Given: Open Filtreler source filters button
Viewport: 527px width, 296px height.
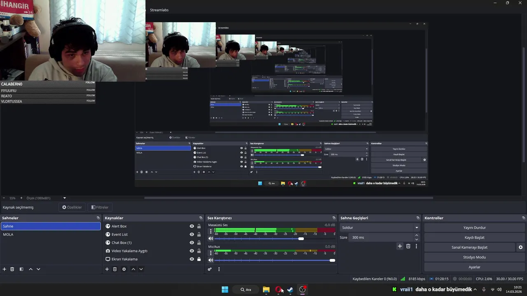Looking at the screenshot, I should pyautogui.click(x=100, y=207).
